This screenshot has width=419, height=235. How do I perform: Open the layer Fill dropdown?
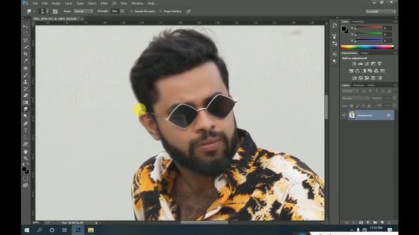394,106
